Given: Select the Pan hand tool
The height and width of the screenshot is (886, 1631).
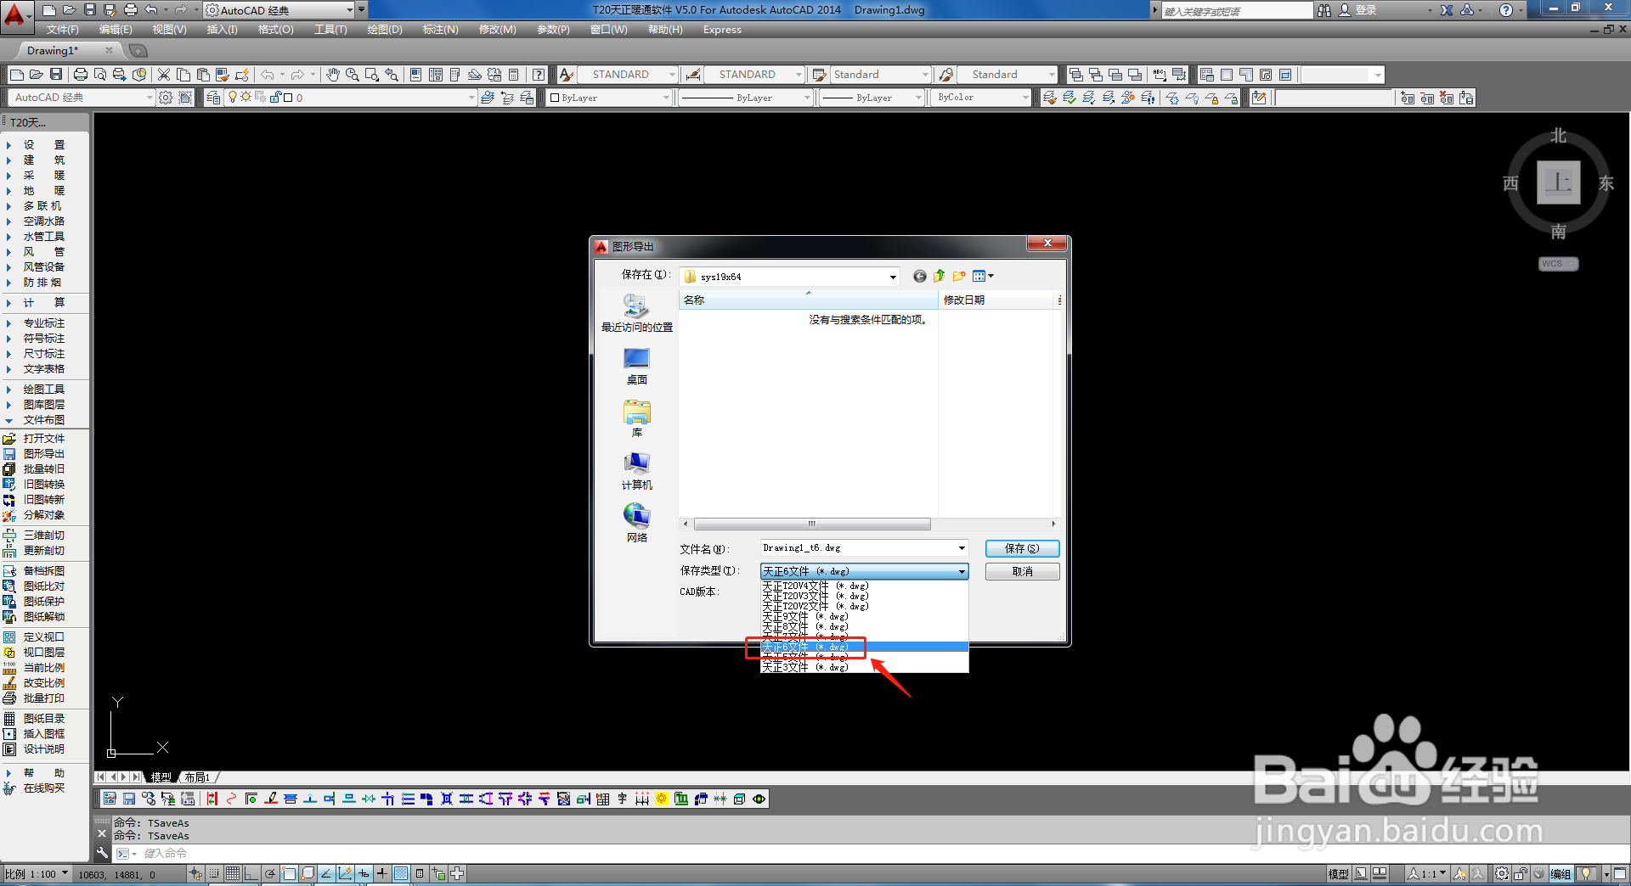Looking at the screenshot, I should 333,75.
